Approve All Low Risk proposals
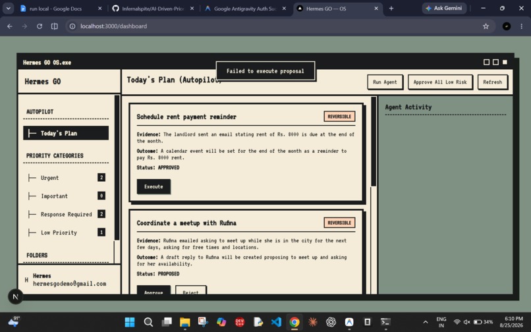 tap(440, 82)
